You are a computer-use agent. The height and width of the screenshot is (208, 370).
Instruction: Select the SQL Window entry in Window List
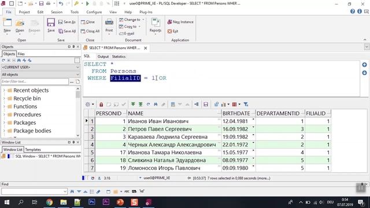[42, 156]
